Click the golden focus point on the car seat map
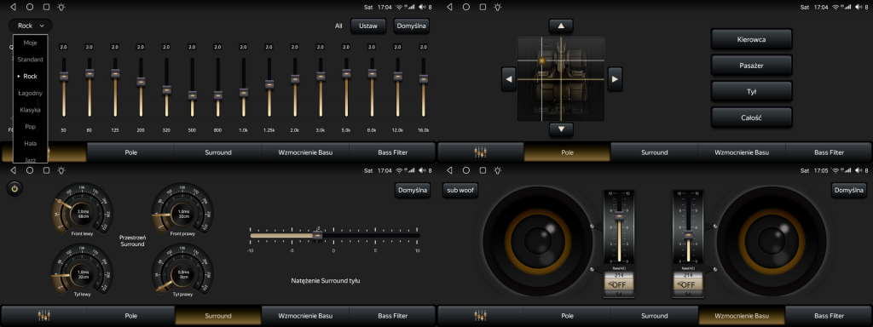 coord(541,60)
